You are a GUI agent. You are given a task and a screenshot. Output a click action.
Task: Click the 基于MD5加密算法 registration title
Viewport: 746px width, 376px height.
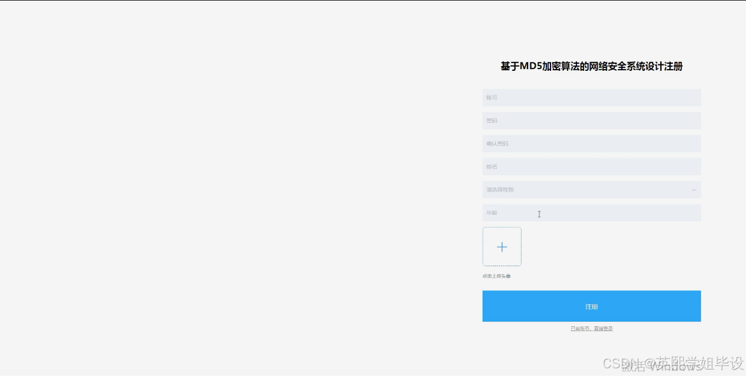(591, 67)
